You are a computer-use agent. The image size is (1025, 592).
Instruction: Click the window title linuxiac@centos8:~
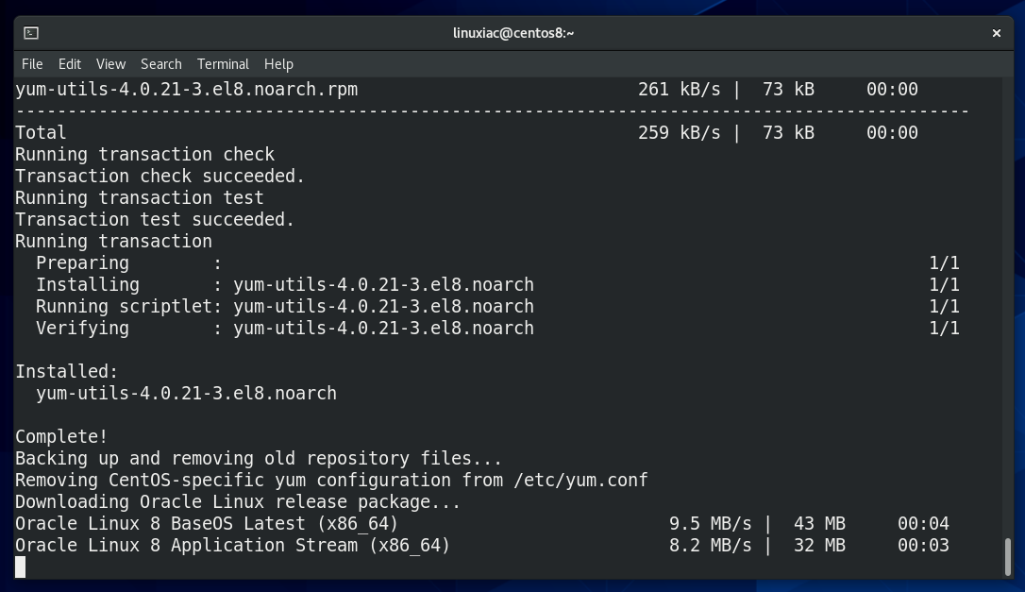click(513, 33)
